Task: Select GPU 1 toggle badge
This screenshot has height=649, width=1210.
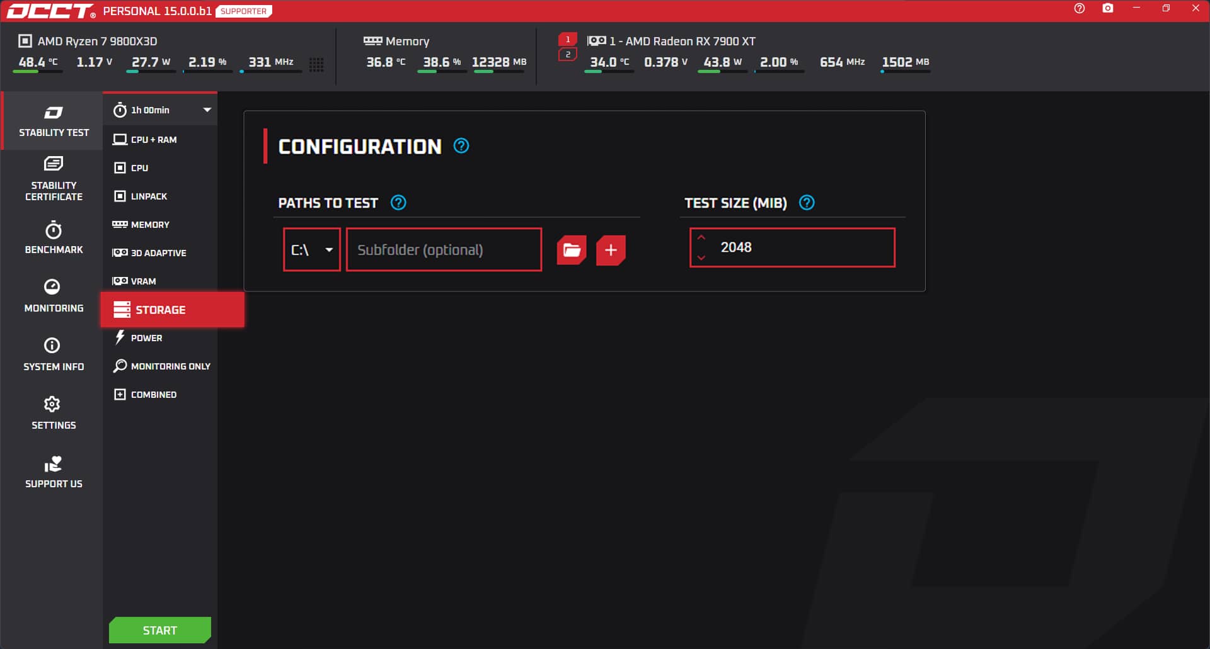Action: 568,39
